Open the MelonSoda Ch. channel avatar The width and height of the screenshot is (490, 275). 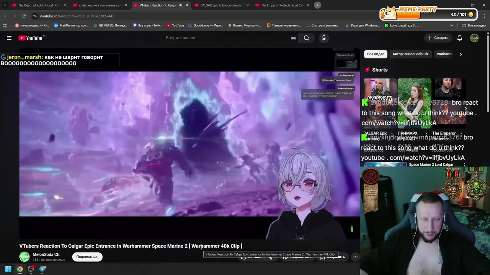click(24, 257)
